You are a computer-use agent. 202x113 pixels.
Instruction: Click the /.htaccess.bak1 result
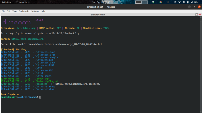click(45, 52)
